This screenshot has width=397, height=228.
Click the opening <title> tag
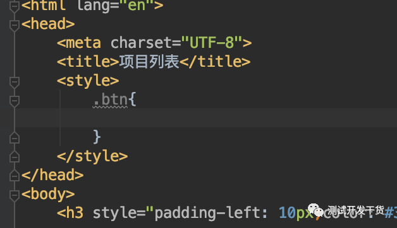pos(88,62)
